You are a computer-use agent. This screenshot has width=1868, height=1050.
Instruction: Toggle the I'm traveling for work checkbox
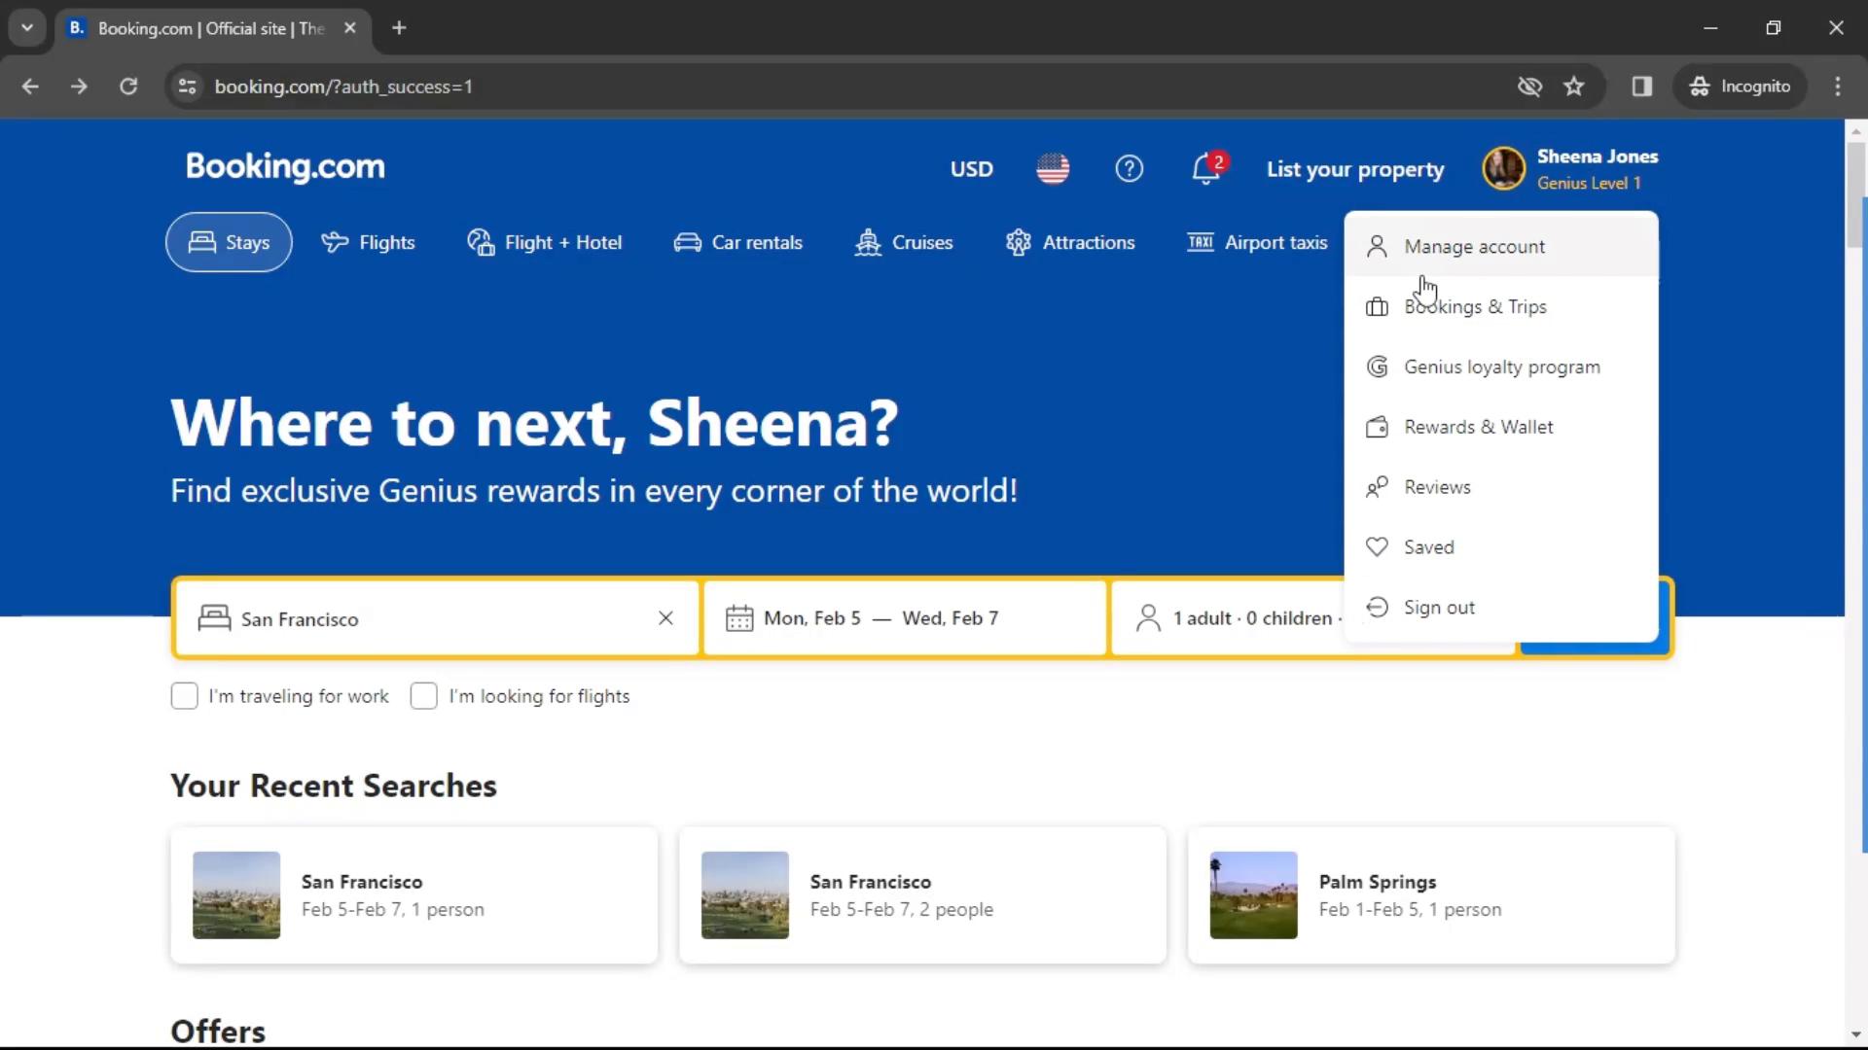pos(185,695)
